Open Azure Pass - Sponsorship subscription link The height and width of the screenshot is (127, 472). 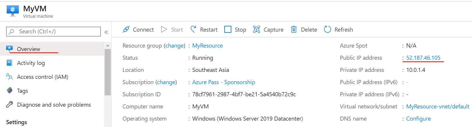pyautogui.click(x=224, y=82)
